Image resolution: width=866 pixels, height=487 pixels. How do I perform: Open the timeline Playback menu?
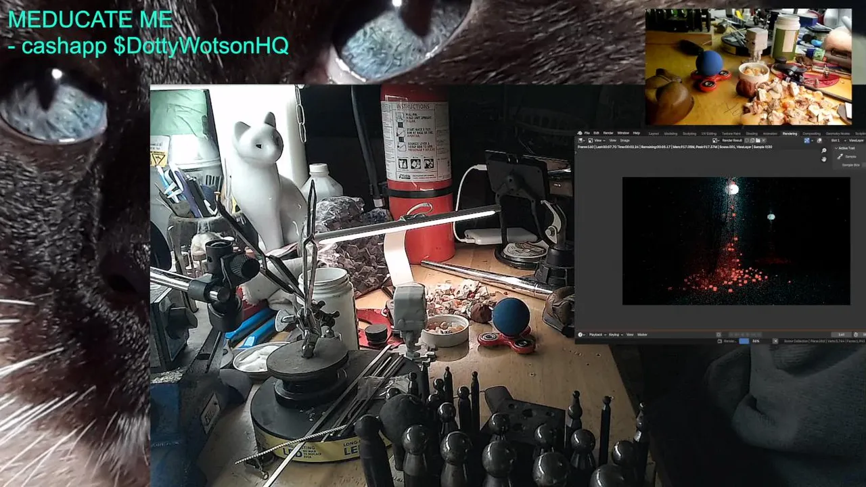click(597, 334)
